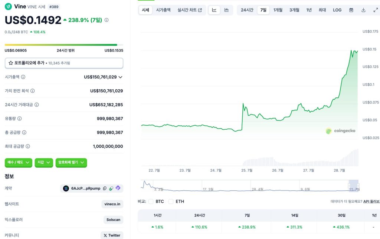Open the 실시간 차트 external link
Image resolution: width=380 pixels, height=239 pixels.
pos(190,10)
